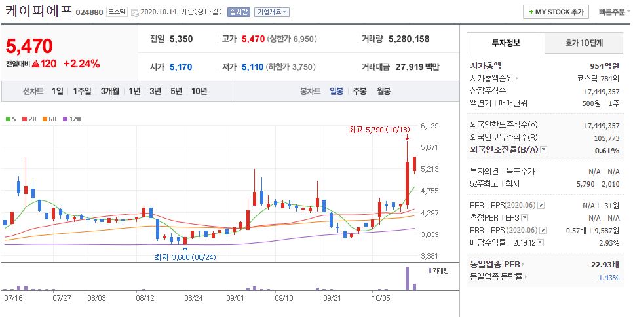Click the red up-triangle beside 120

coord(35,64)
